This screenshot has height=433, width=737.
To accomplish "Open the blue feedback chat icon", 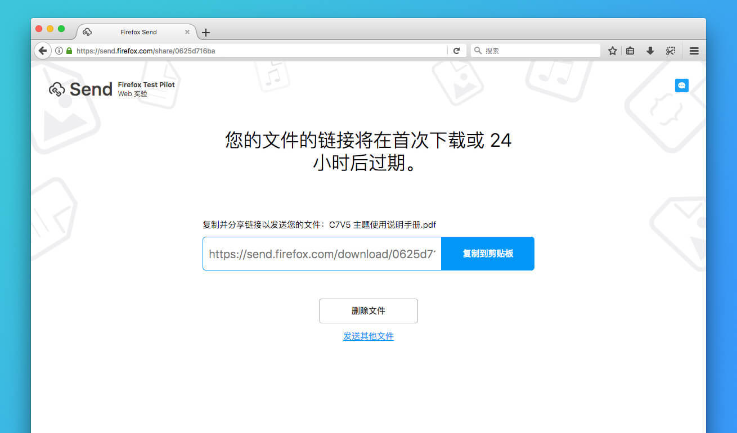I will click(681, 85).
